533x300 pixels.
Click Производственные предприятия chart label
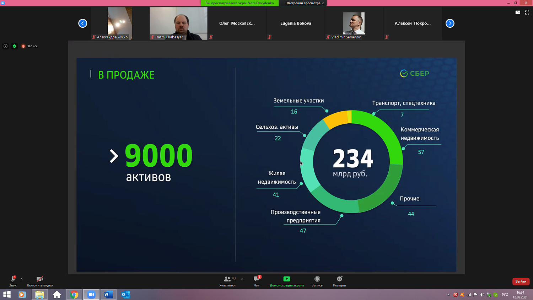pos(296,216)
